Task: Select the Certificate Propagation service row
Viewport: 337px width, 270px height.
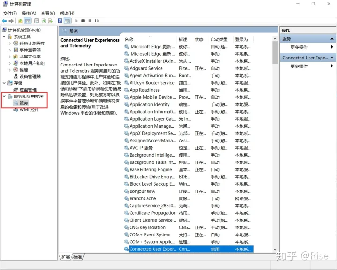Action: coord(189,213)
